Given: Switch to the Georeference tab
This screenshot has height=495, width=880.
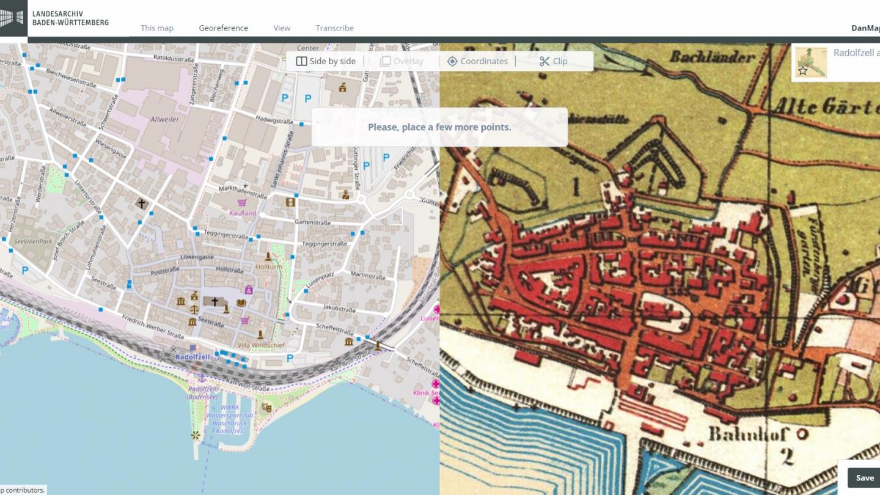Looking at the screenshot, I should tap(224, 28).
